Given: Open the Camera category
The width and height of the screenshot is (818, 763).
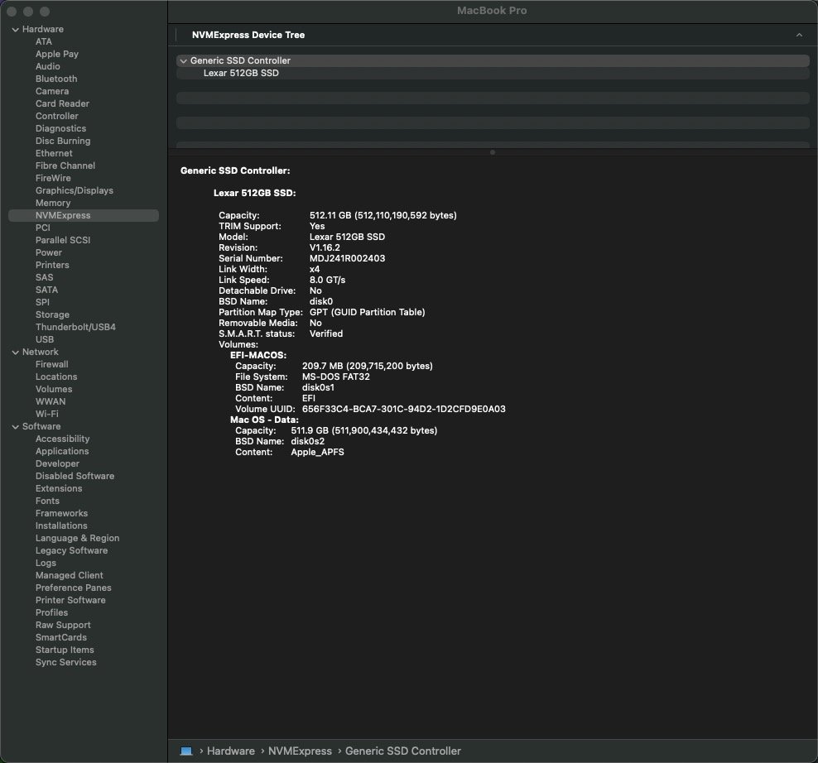Looking at the screenshot, I should [x=52, y=91].
